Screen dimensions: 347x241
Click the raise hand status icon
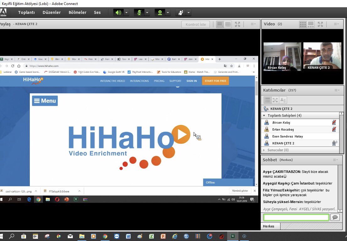tap(181, 12)
